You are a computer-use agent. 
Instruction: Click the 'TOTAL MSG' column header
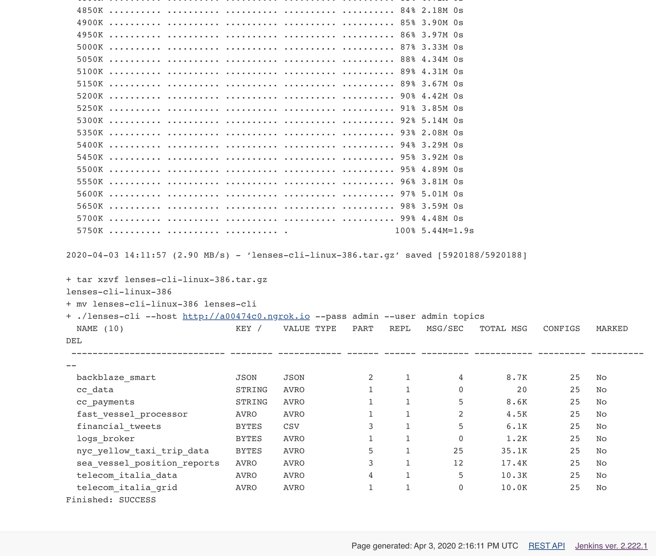point(503,329)
